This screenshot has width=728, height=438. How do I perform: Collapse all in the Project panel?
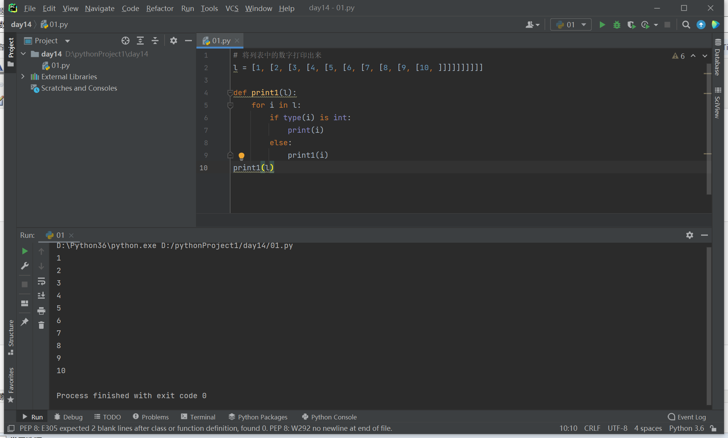[155, 41]
